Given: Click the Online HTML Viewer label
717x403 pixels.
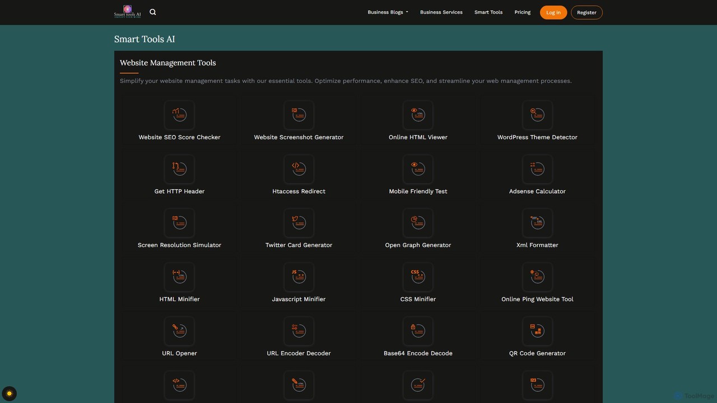Looking at the screenshot, I should click(x=418, y=137).
